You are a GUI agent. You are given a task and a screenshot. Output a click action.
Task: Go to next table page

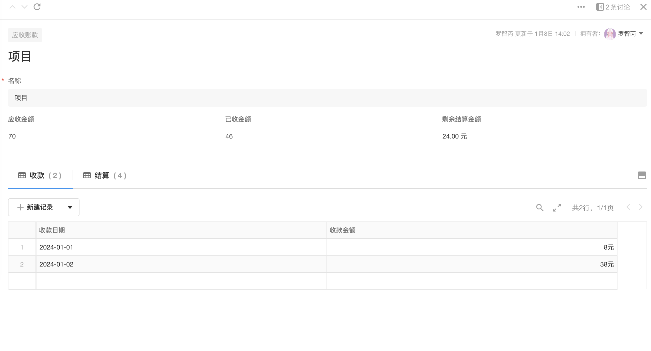[641, 207]
